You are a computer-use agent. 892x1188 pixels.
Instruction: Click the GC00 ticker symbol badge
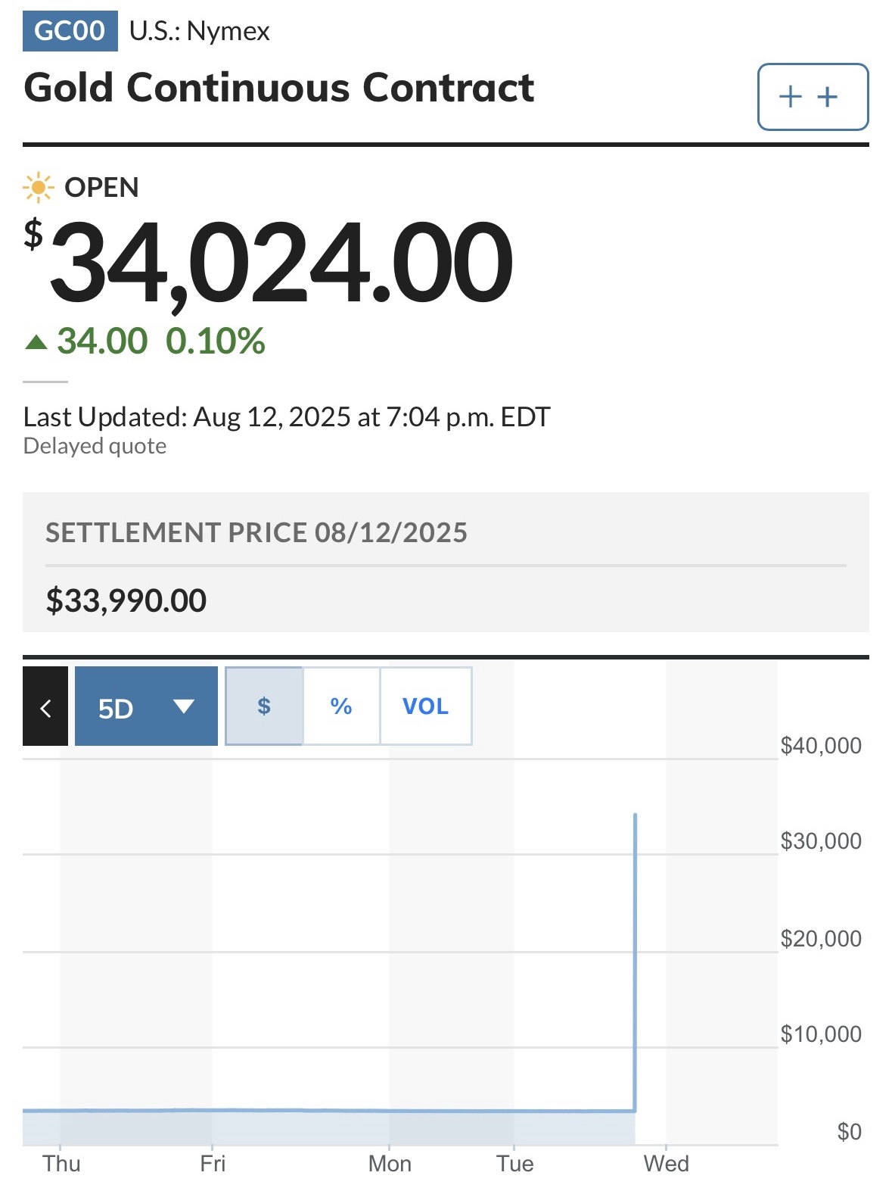(70, 31)
